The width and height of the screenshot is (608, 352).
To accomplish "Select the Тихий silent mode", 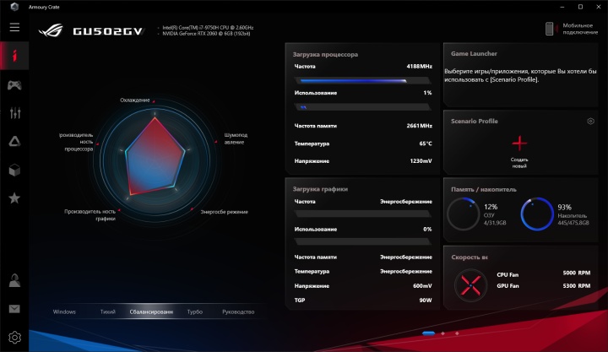I will tap(108, 311).
